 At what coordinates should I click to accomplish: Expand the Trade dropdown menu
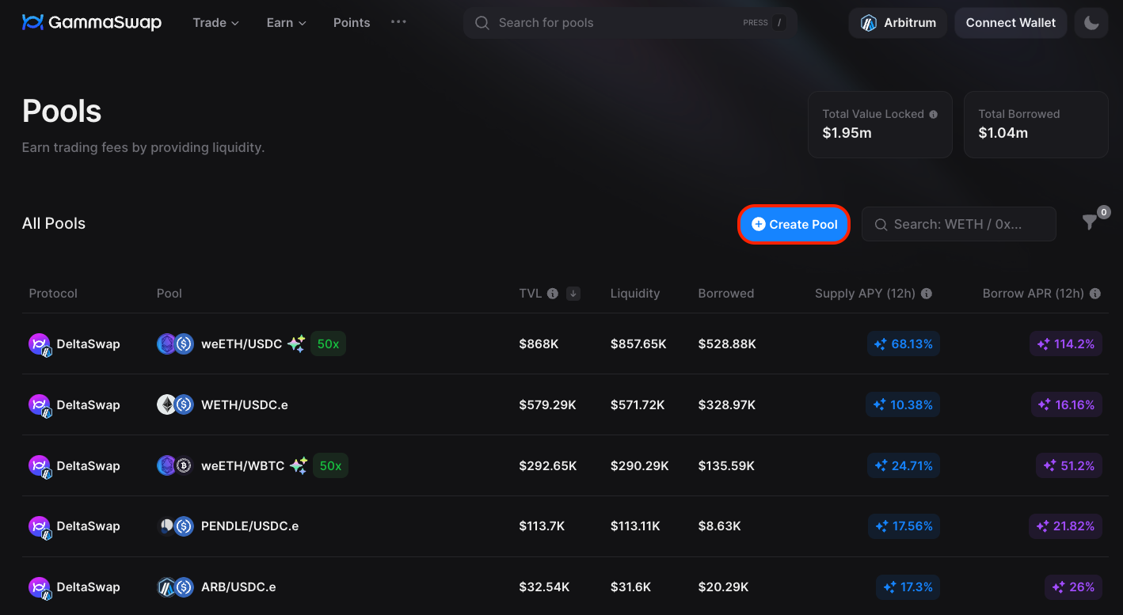pos(215,23)
